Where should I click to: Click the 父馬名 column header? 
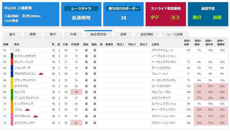click(x=155, y=44)
